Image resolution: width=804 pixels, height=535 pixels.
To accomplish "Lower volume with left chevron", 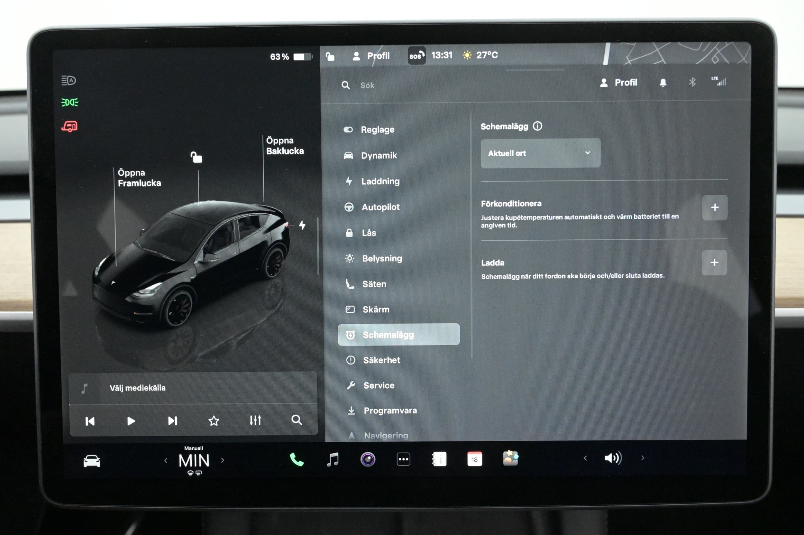I will point(585,458).
